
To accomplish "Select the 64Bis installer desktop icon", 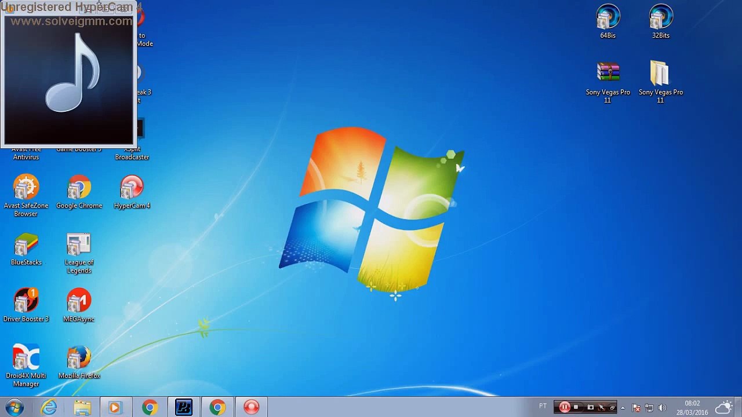I will click(x=608, y=22).
